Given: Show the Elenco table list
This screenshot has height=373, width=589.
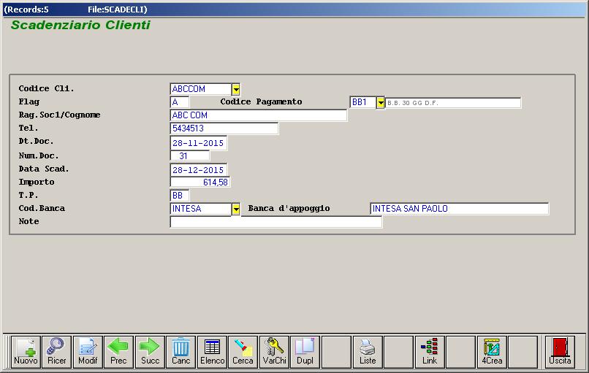Looking at the screenshot, I should pos(212,352).
